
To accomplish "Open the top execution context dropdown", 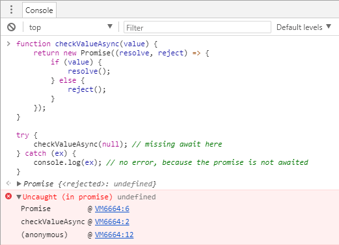I will 71,27.
